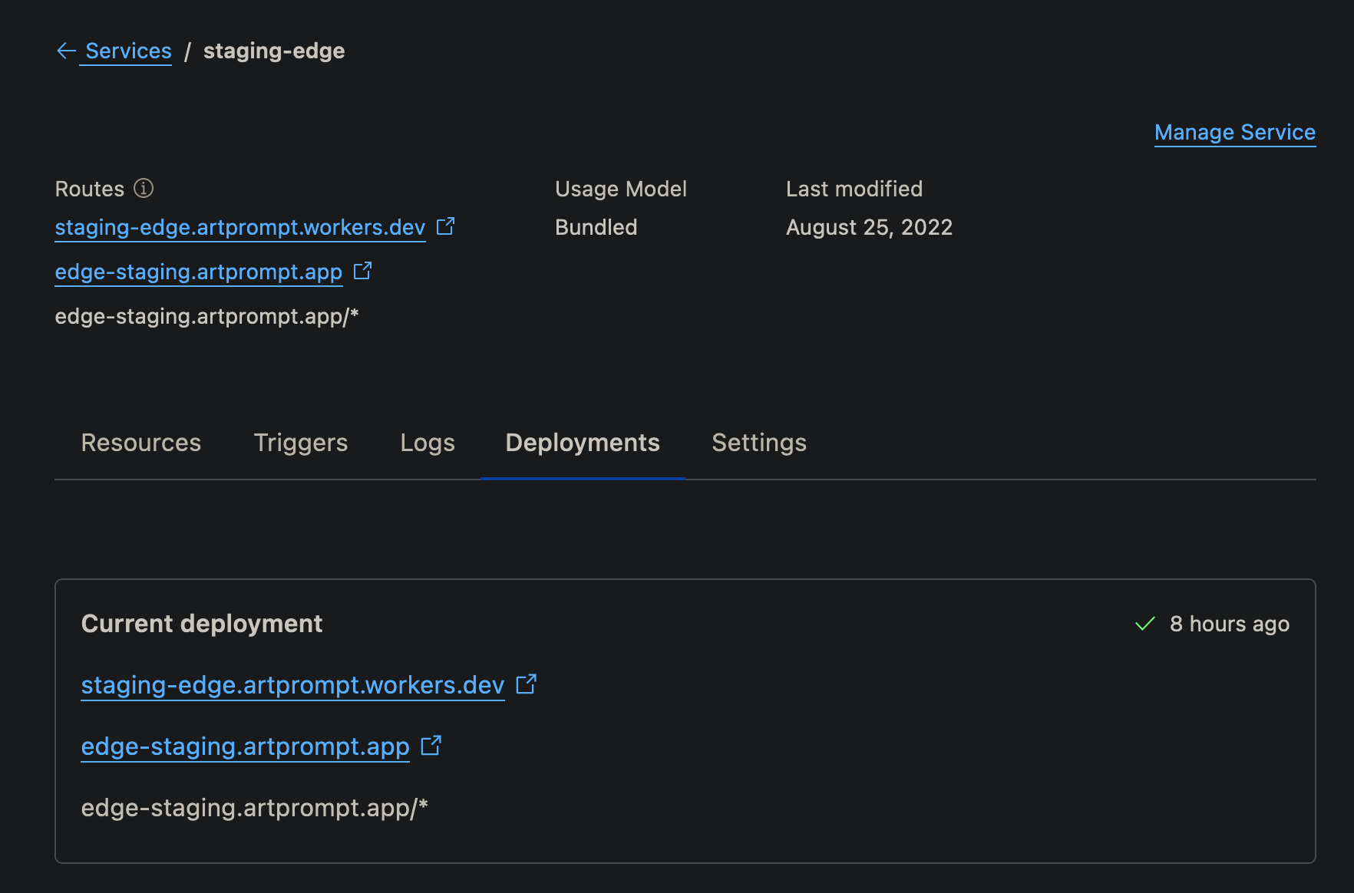Select the Deployments tab
Viewport: 1354px width, 893px height.
pos(581,443)
